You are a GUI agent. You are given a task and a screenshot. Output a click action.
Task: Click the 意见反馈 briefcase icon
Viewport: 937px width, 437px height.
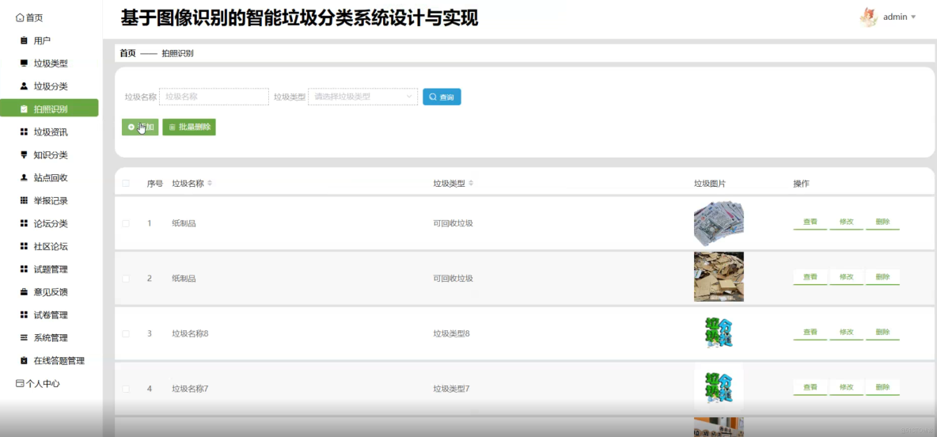[24, 292]
